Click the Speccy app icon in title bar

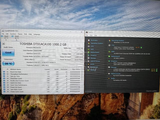[87, 32]
